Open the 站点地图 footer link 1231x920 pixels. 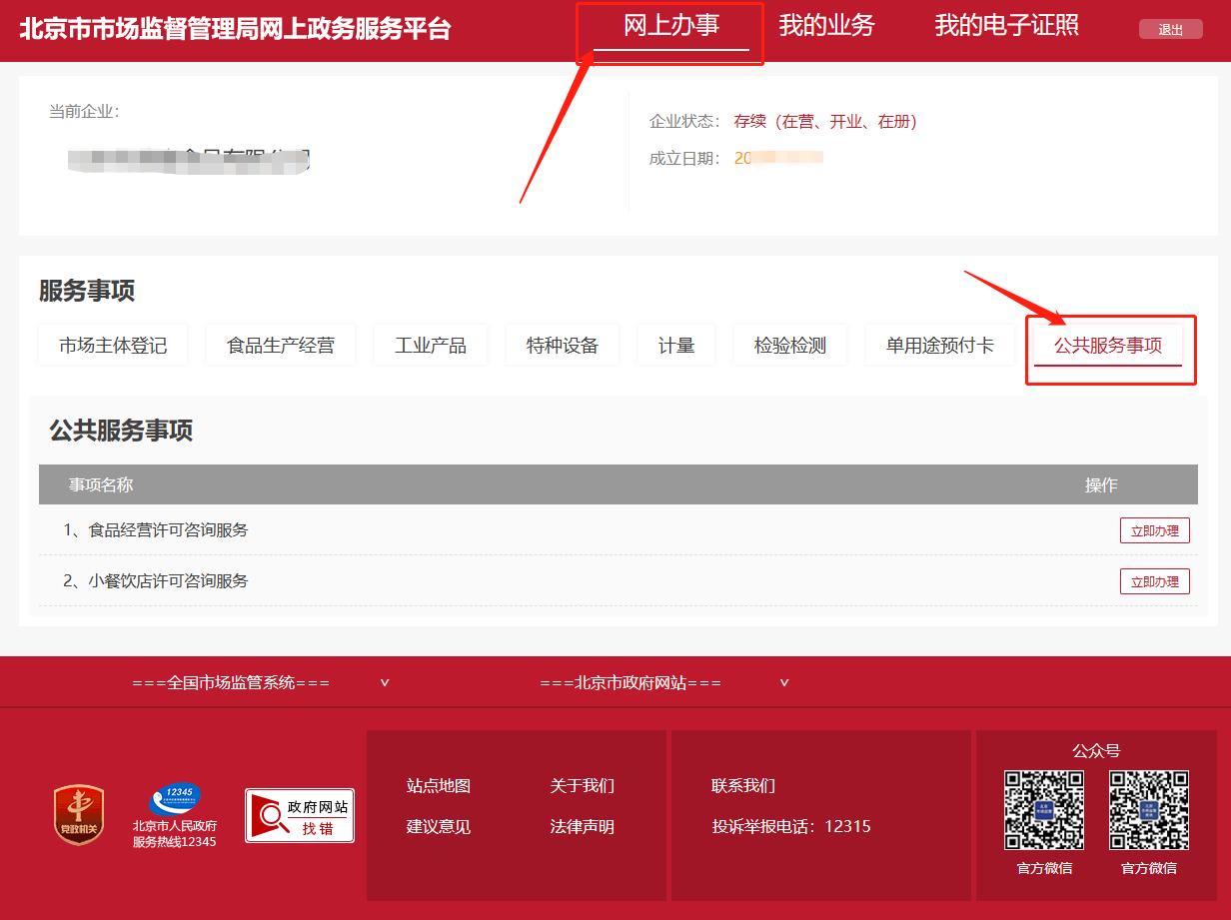point(438,786)
